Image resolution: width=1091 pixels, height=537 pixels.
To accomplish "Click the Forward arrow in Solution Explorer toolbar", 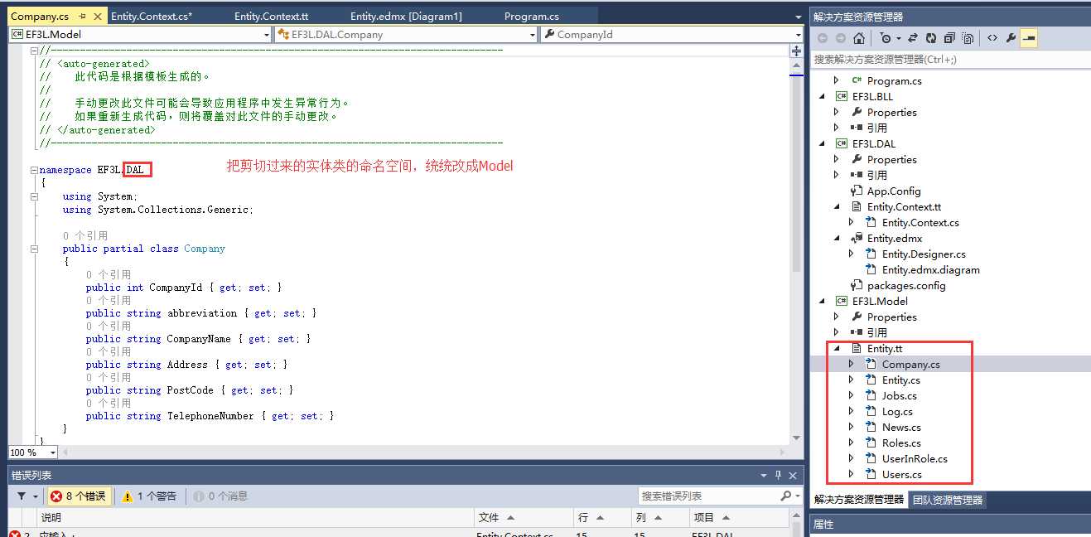I will [841, 38].
